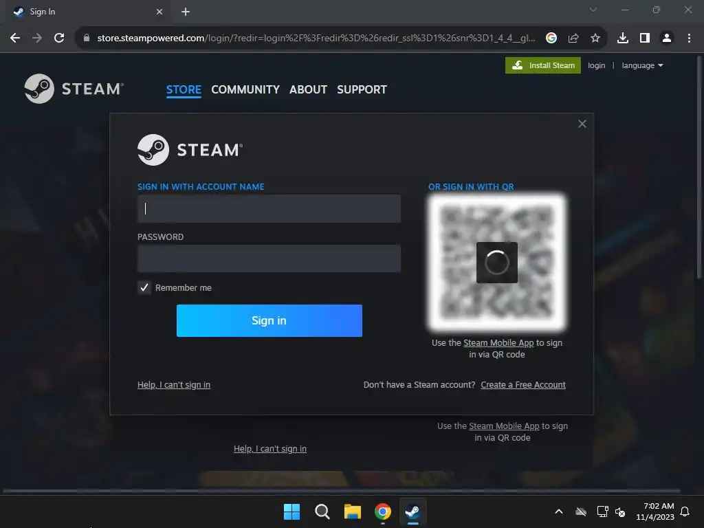
Task: Click the cloud sync tray icon
Action: tap(581, 511)
